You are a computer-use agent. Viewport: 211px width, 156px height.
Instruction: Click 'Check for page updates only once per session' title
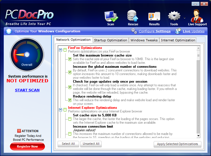tap(110, 82)
